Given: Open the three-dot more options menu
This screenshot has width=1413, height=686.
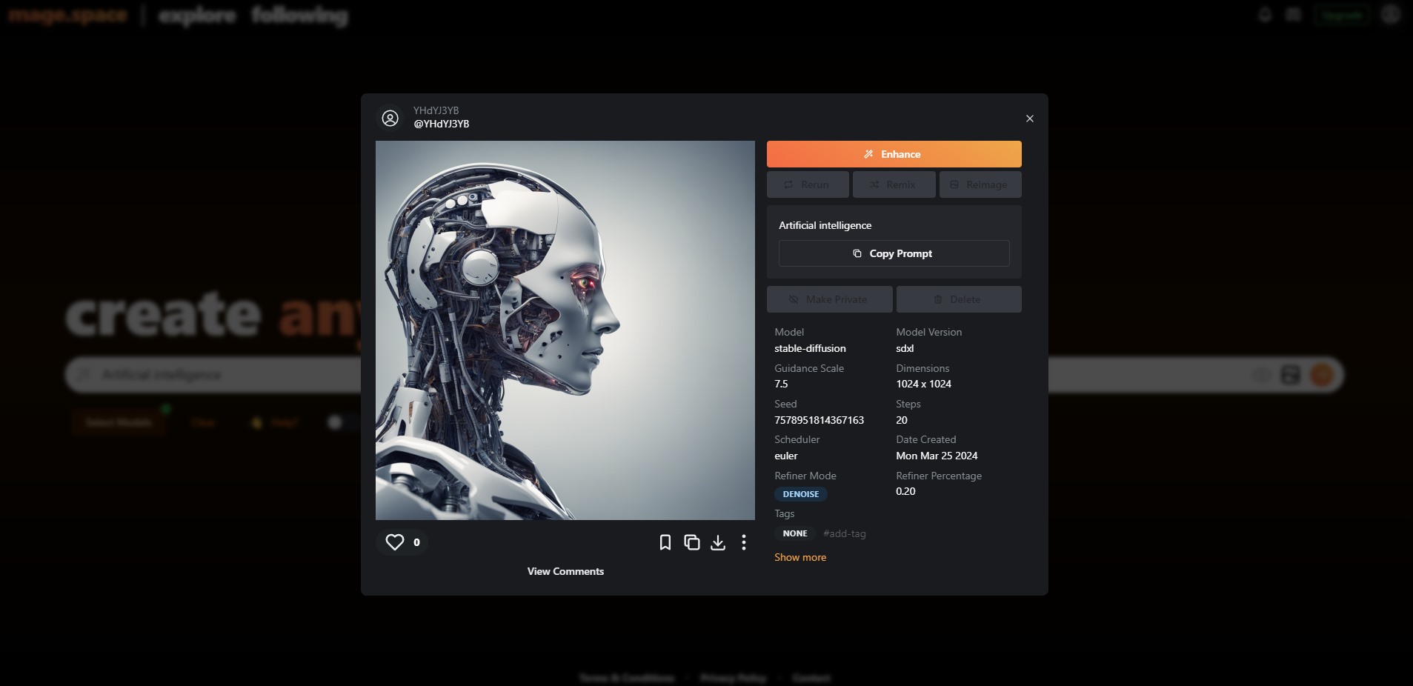Looking at the screenshot, I should (x=744, y=542).
